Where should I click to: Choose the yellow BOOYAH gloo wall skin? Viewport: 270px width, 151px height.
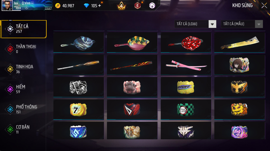tap(186, 87)
